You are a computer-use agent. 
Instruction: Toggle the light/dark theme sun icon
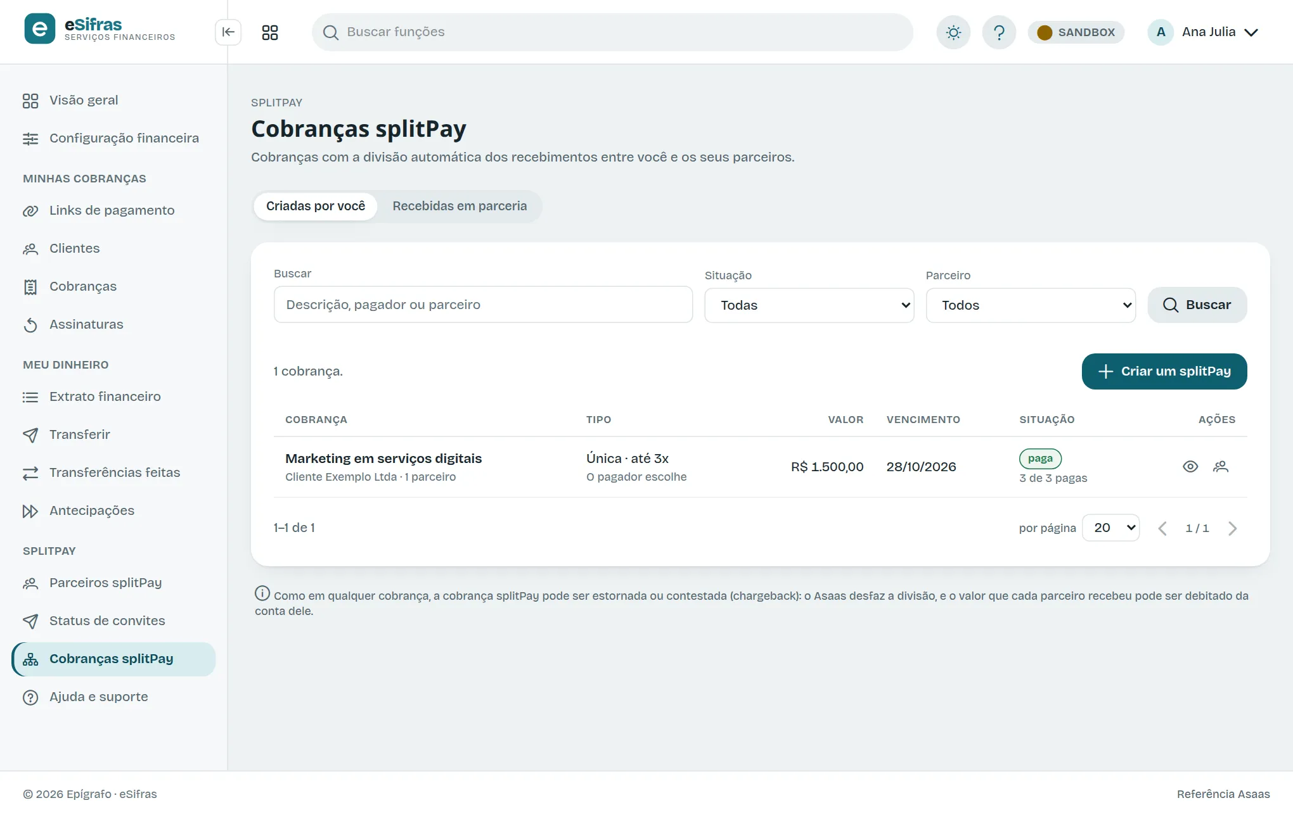953,32
